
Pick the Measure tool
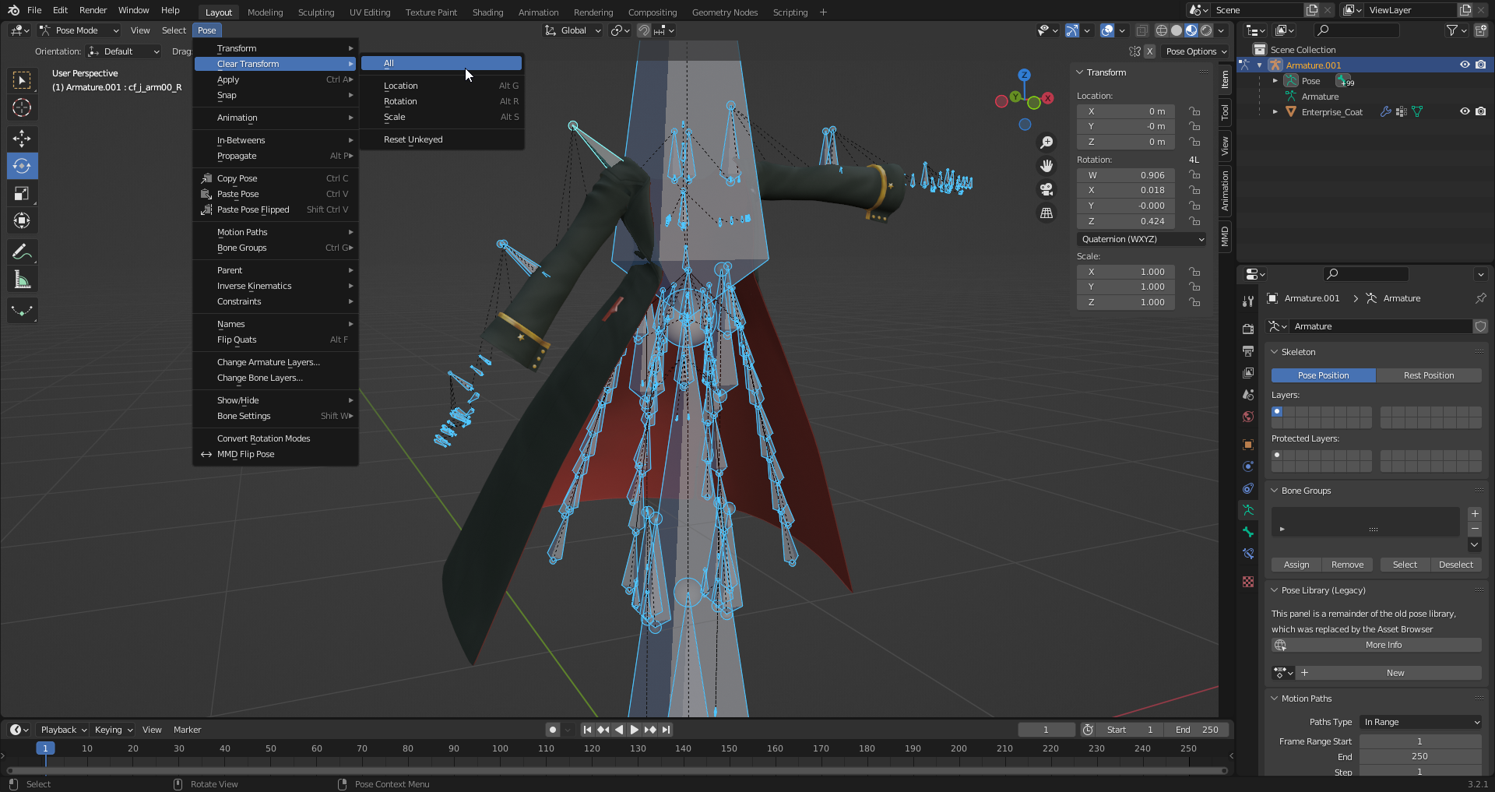(22, 280)
